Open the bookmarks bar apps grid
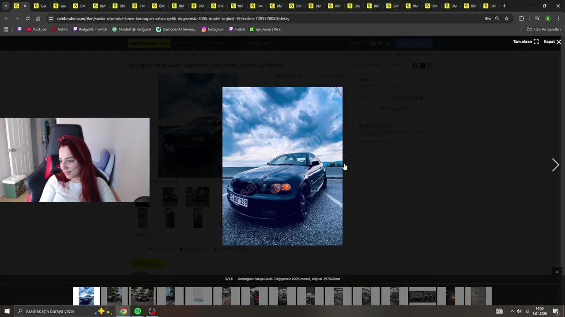565x317 pixels. [x=6, y=29]
